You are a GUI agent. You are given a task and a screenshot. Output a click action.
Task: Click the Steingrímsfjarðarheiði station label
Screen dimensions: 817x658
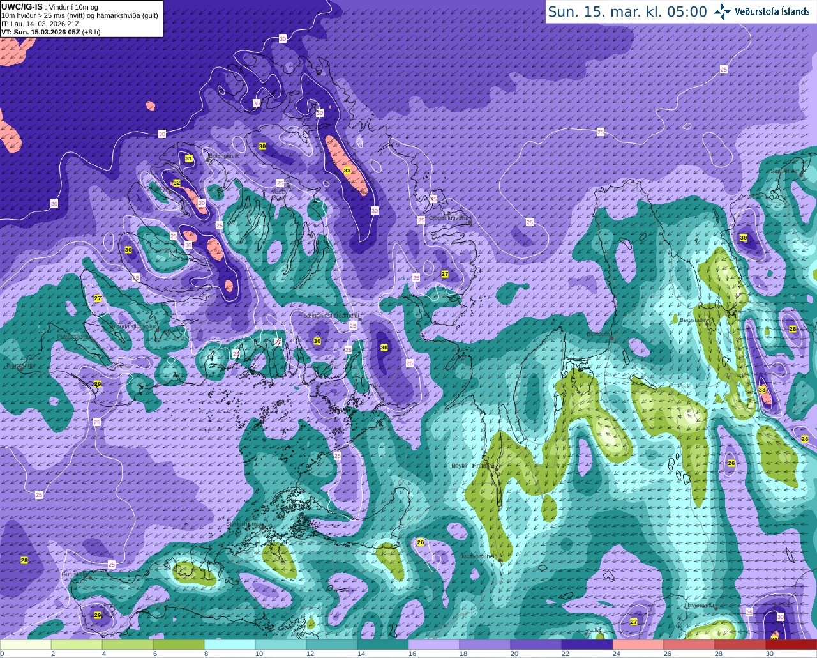pos(330,316)
